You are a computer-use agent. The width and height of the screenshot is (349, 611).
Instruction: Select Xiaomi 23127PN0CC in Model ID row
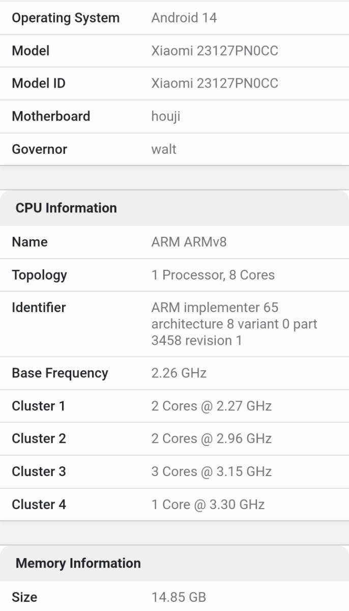pyautogui.click(x=215, y=84)
